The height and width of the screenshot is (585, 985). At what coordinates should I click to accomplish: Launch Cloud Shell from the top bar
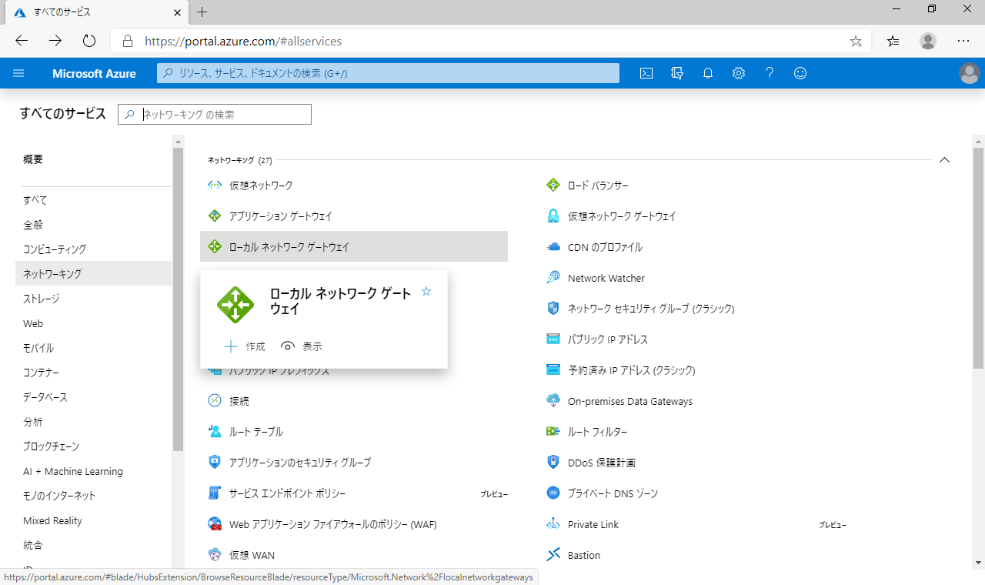[647, 73]
